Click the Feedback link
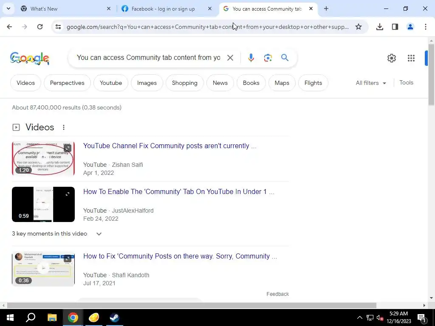 pyautogui.click(x=277, y=294)
